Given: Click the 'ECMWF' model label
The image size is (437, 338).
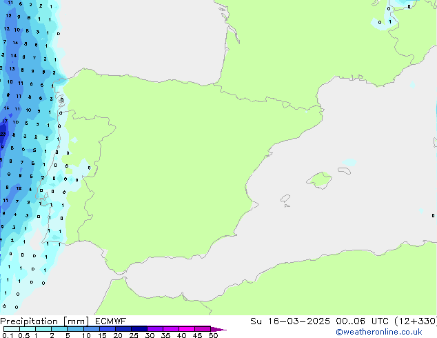Looking at the screenshot, I should coord(111,321).
